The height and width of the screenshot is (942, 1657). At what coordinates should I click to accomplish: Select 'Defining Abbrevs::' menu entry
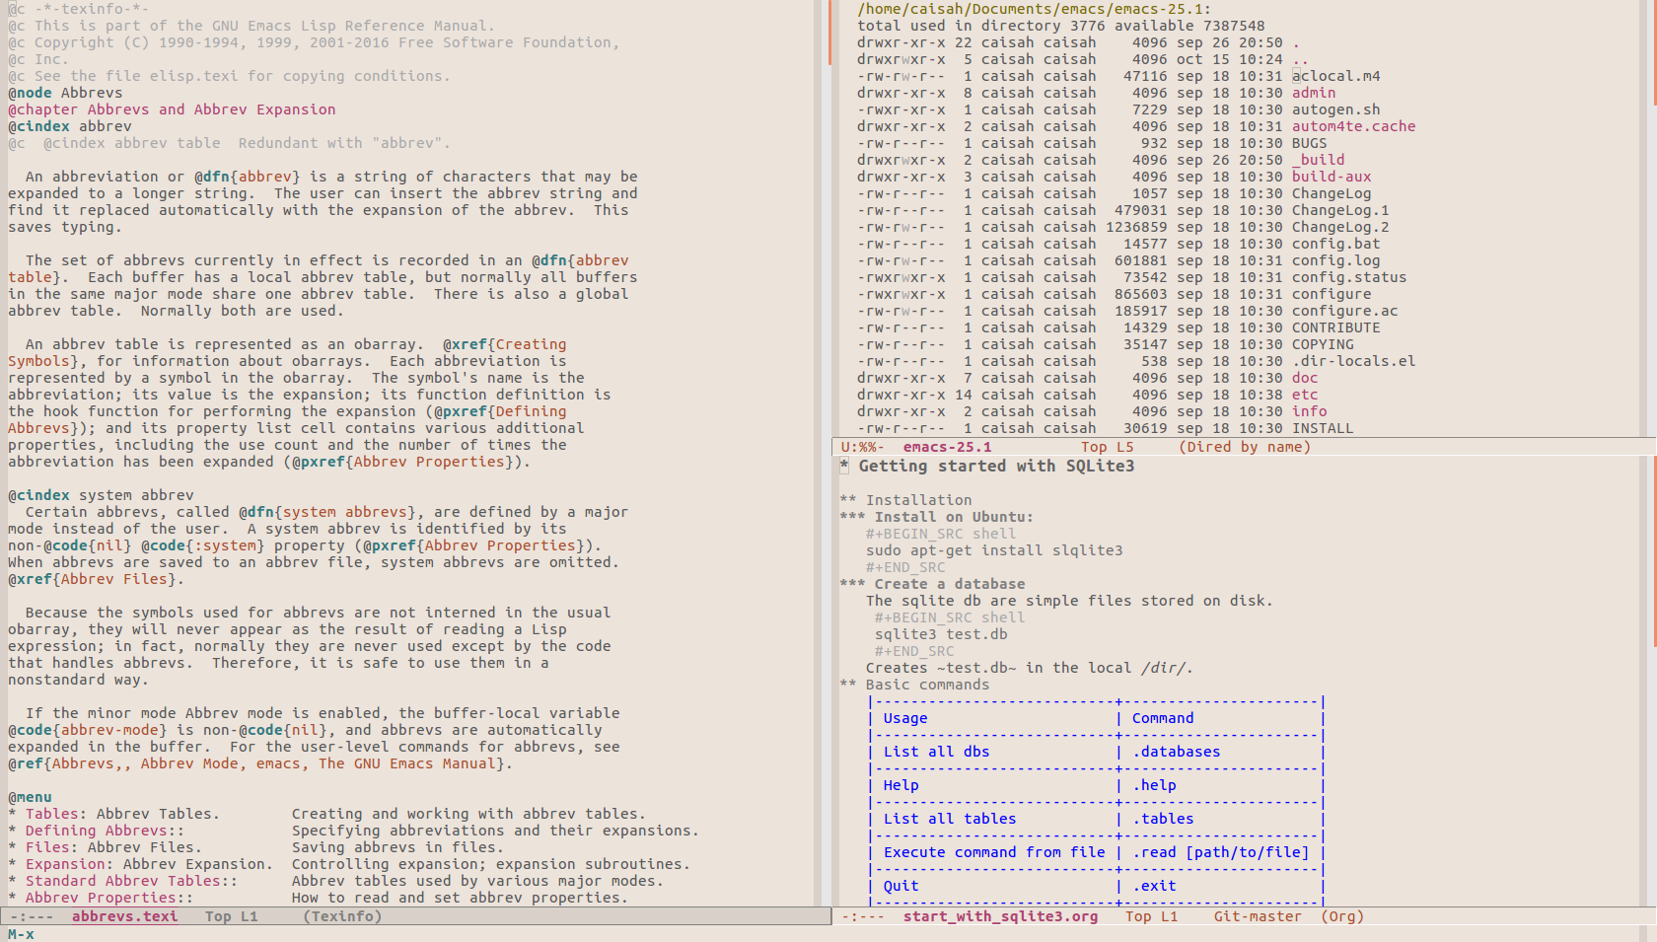[x=105, y=831]
